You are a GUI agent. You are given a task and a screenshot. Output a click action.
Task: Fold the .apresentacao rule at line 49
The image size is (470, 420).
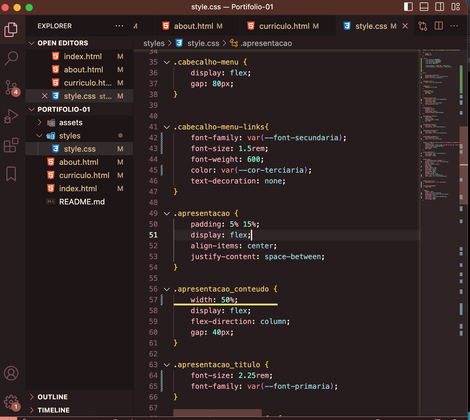pyautogui.click(x=166, y=213)
